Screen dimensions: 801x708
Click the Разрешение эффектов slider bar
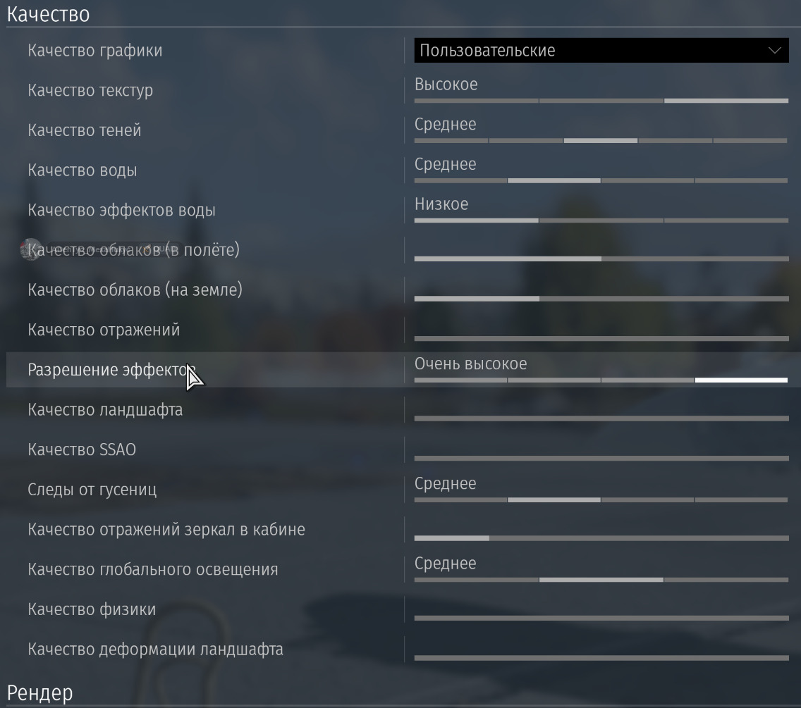click(x=601, y=380)
